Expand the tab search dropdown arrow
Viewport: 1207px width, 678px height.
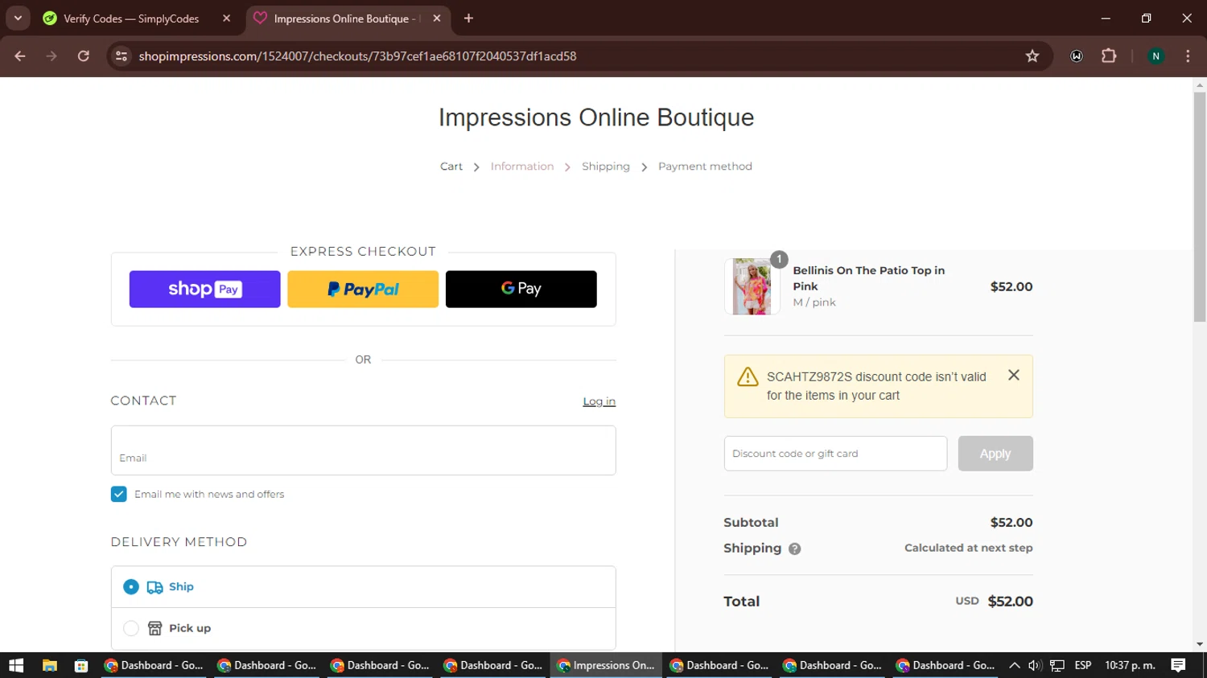(18, 18)
